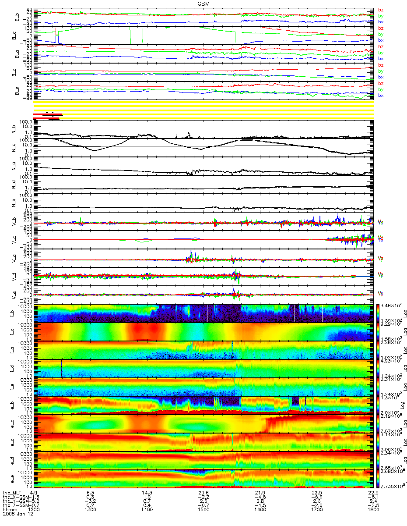Click inside the e_c electron spectrogram panel
This screenshot has height=526, width=407.
click(x=203, y=423)
